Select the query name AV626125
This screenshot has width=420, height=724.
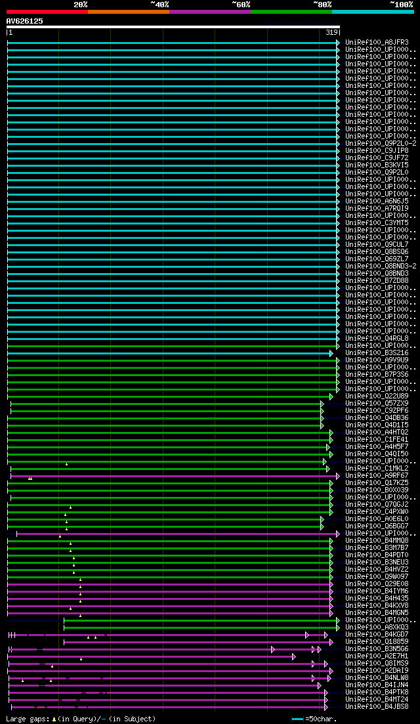(x=24, y=21)
